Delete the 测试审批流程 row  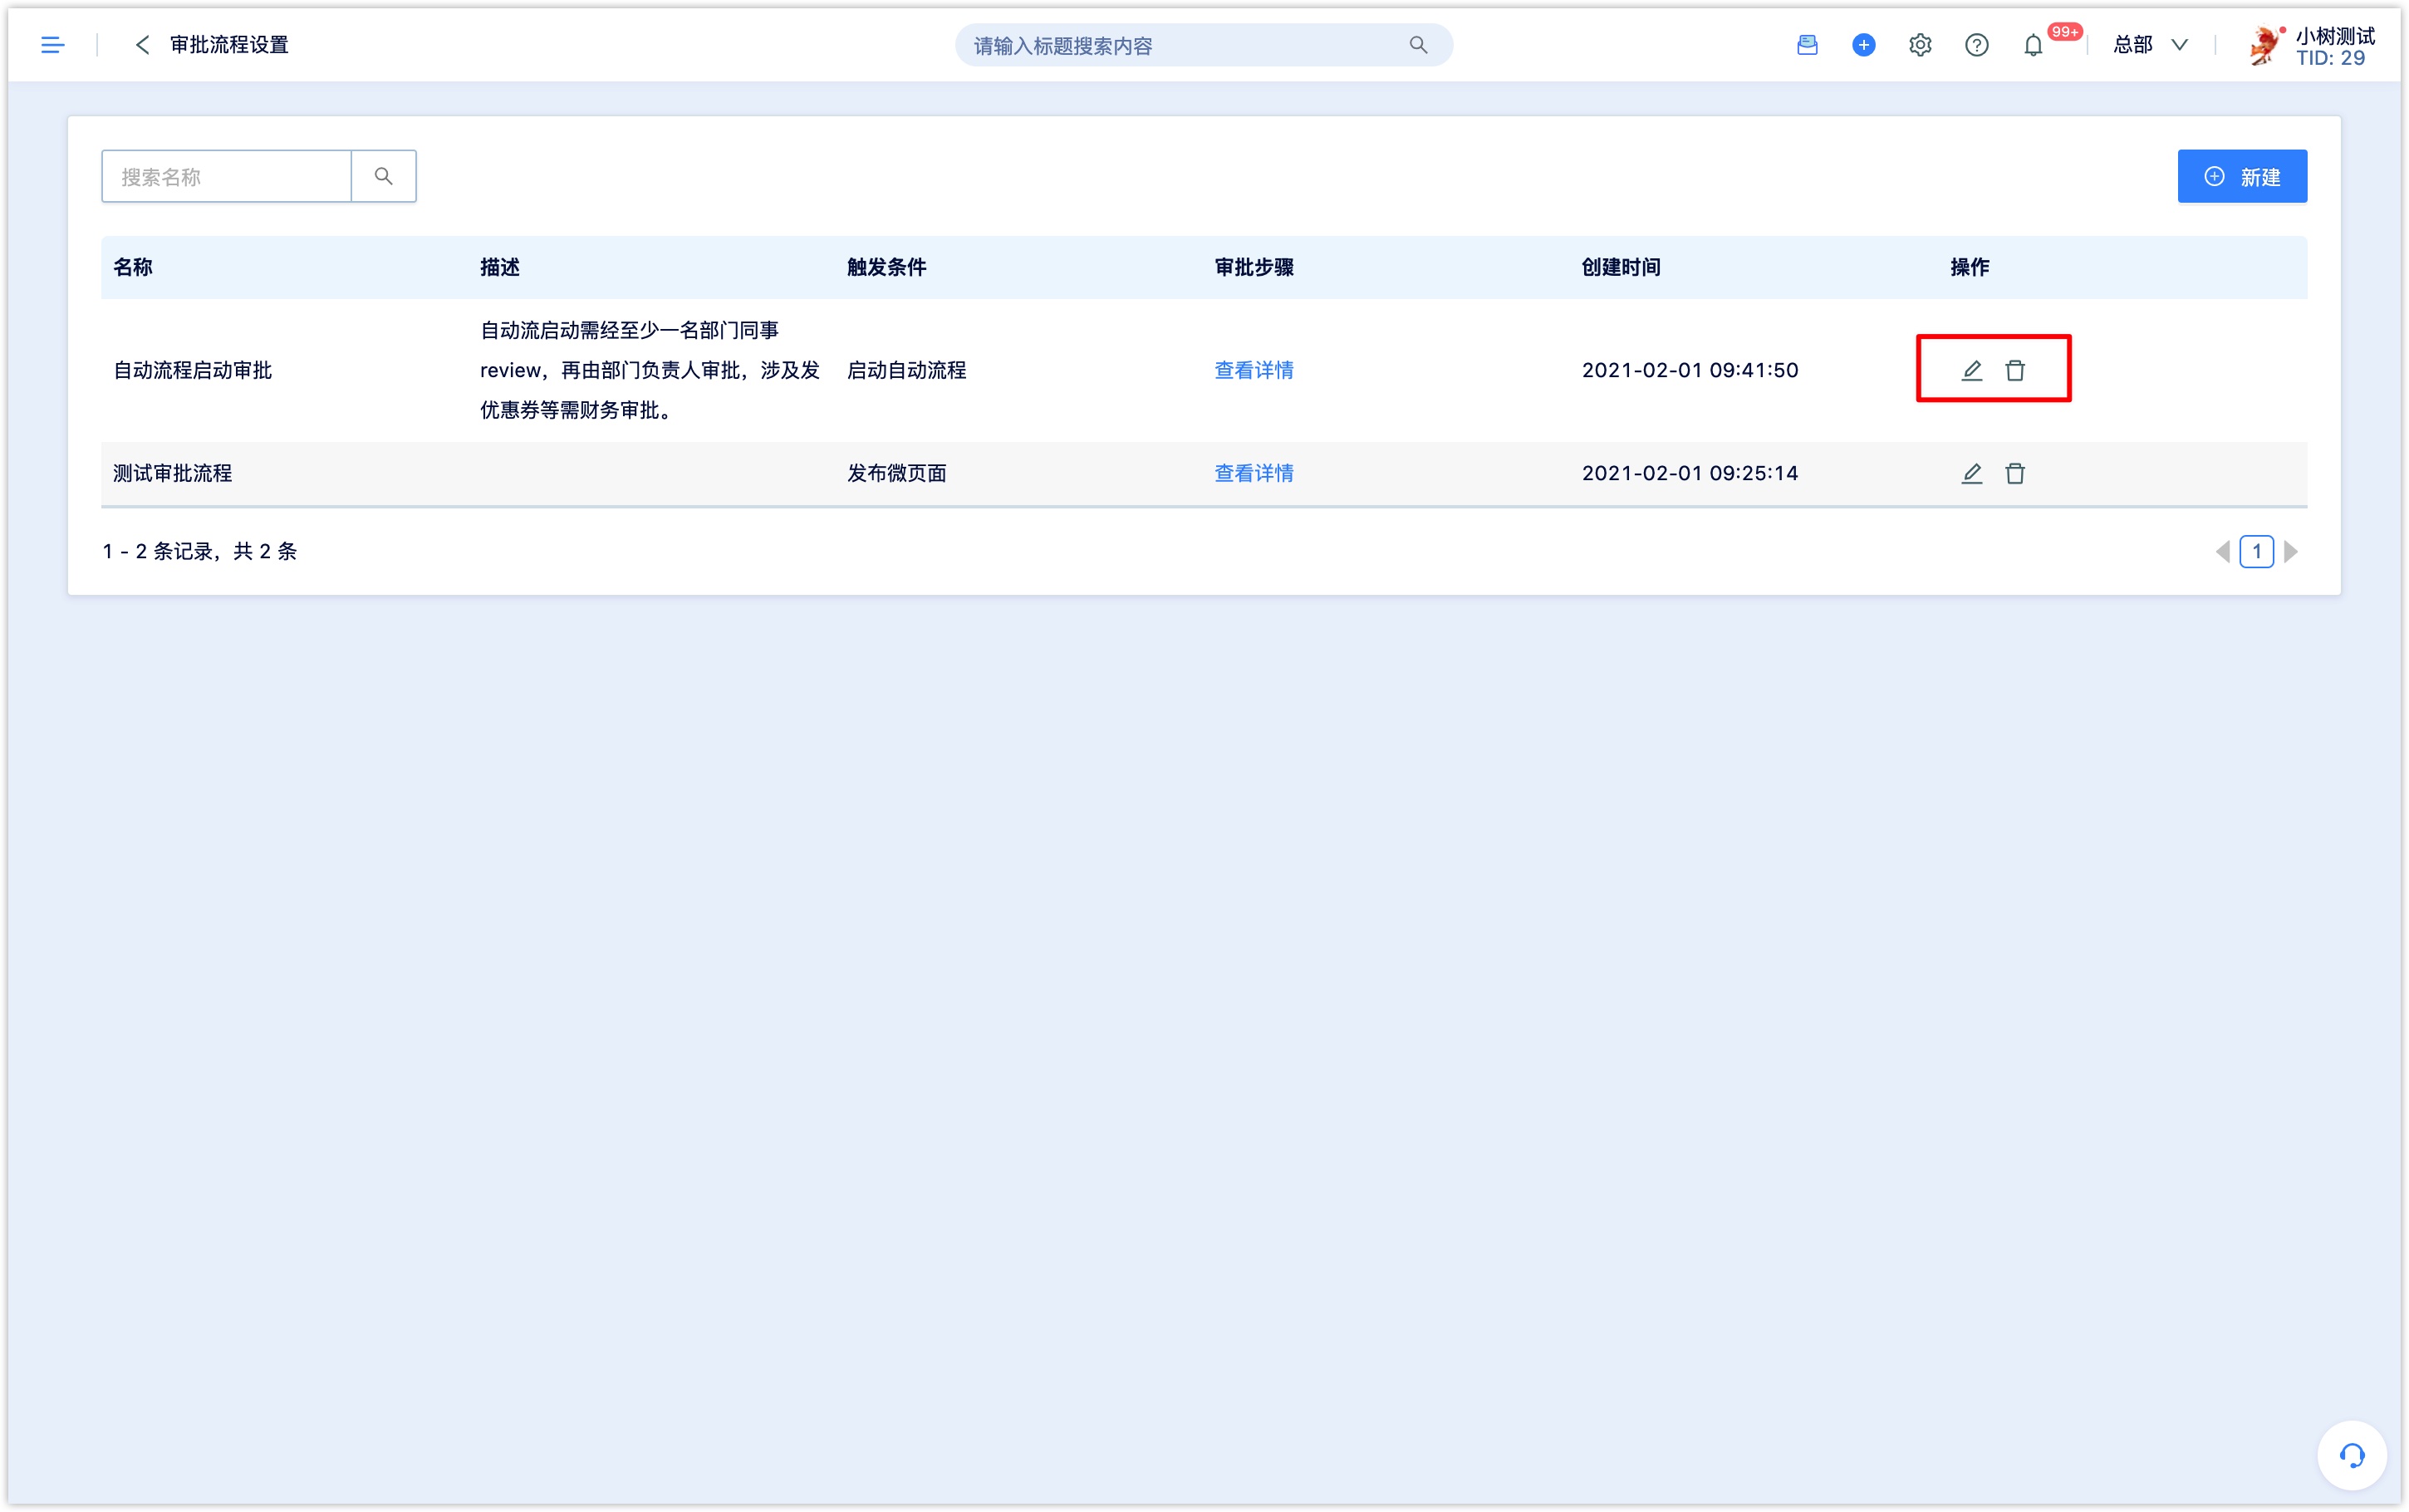[2015, 473]
